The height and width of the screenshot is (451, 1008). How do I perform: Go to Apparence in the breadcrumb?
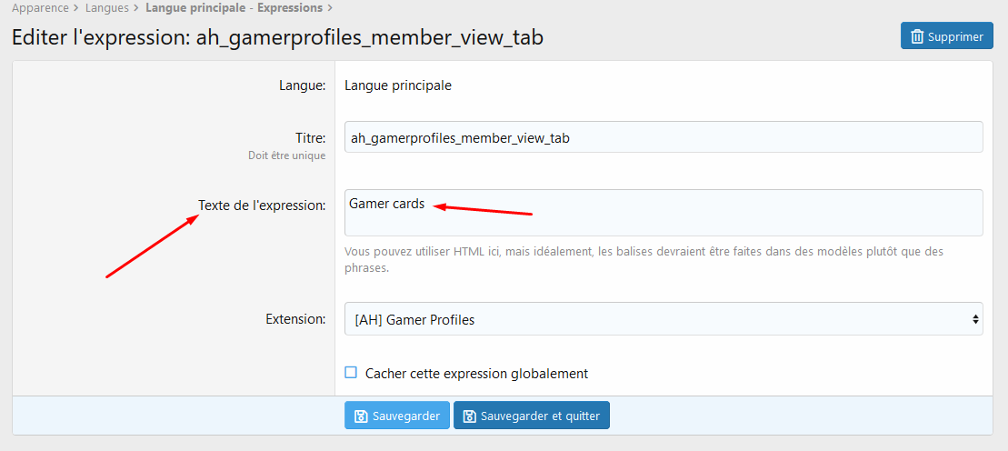tap(40, 8)
